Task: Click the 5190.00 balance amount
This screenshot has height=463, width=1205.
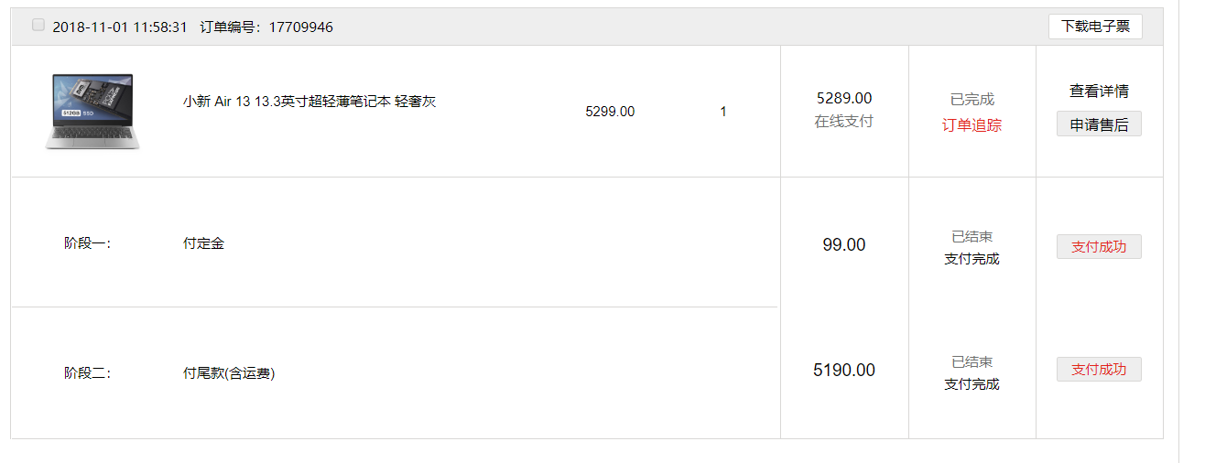Action: [844, 371]
